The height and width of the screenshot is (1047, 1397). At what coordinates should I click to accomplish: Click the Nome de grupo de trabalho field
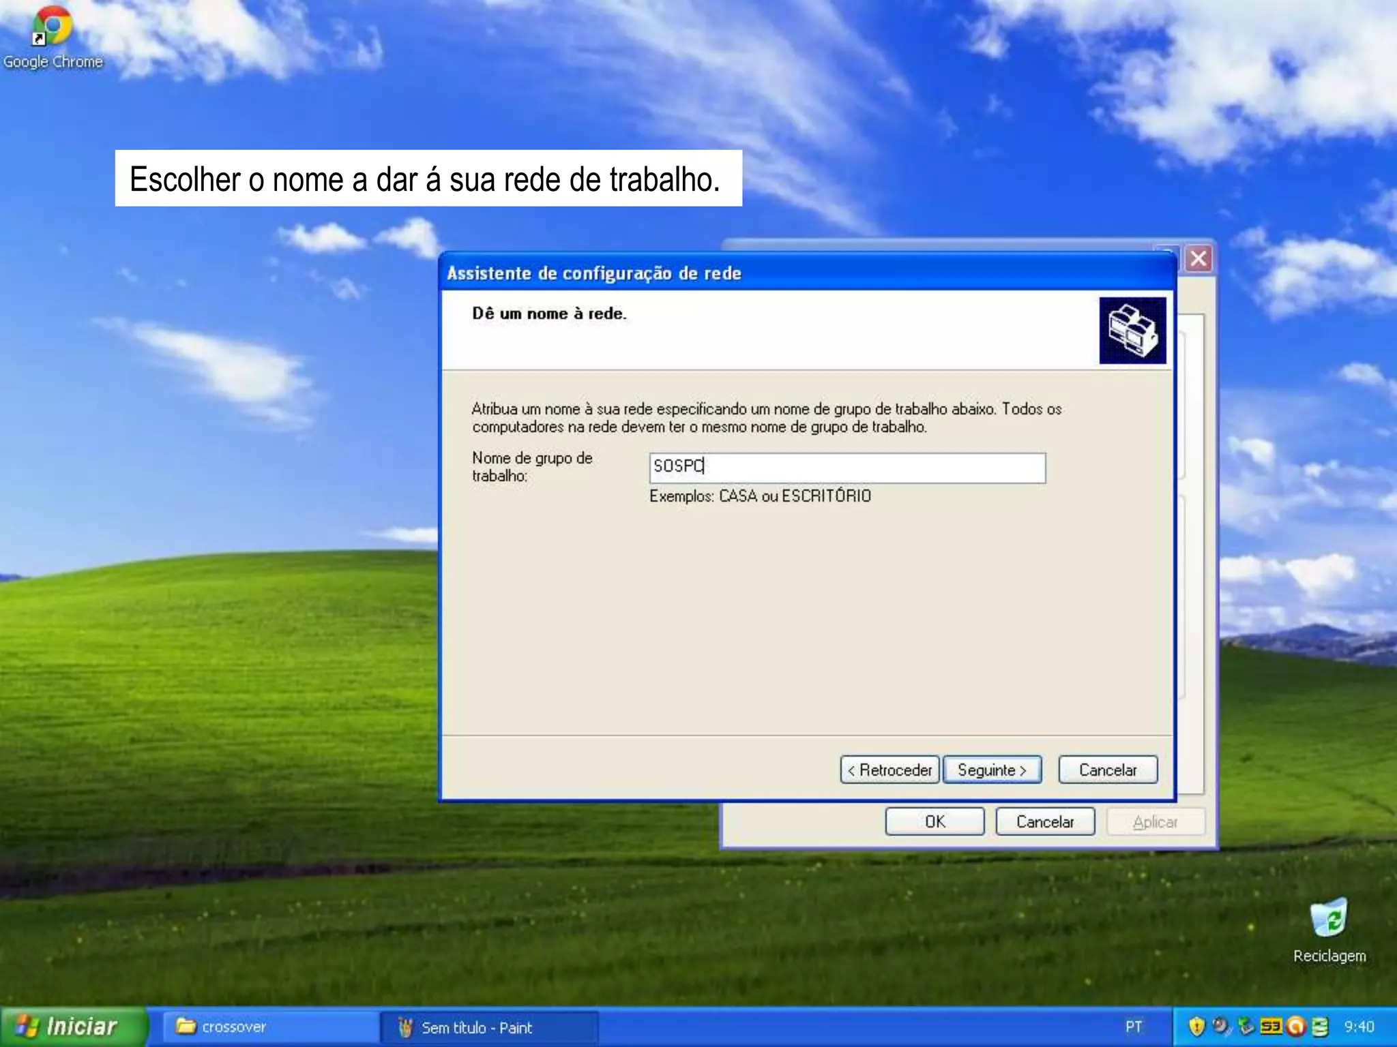(x=847, y=468)
